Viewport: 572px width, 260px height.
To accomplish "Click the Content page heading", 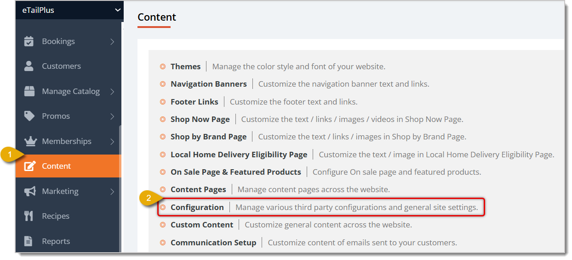I will point(157,17).
